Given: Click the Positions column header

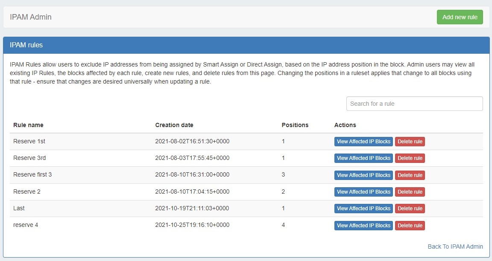Looking at the screenshot, I should (x=295, y=125).
